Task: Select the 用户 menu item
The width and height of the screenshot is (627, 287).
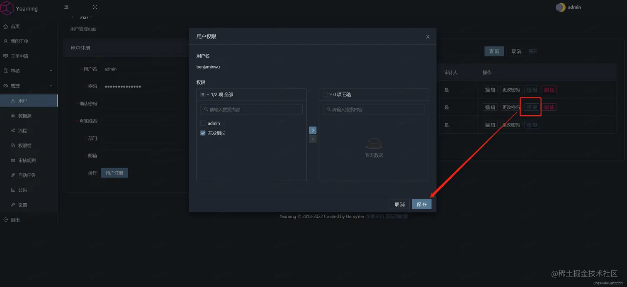Action: coord(29,101)
